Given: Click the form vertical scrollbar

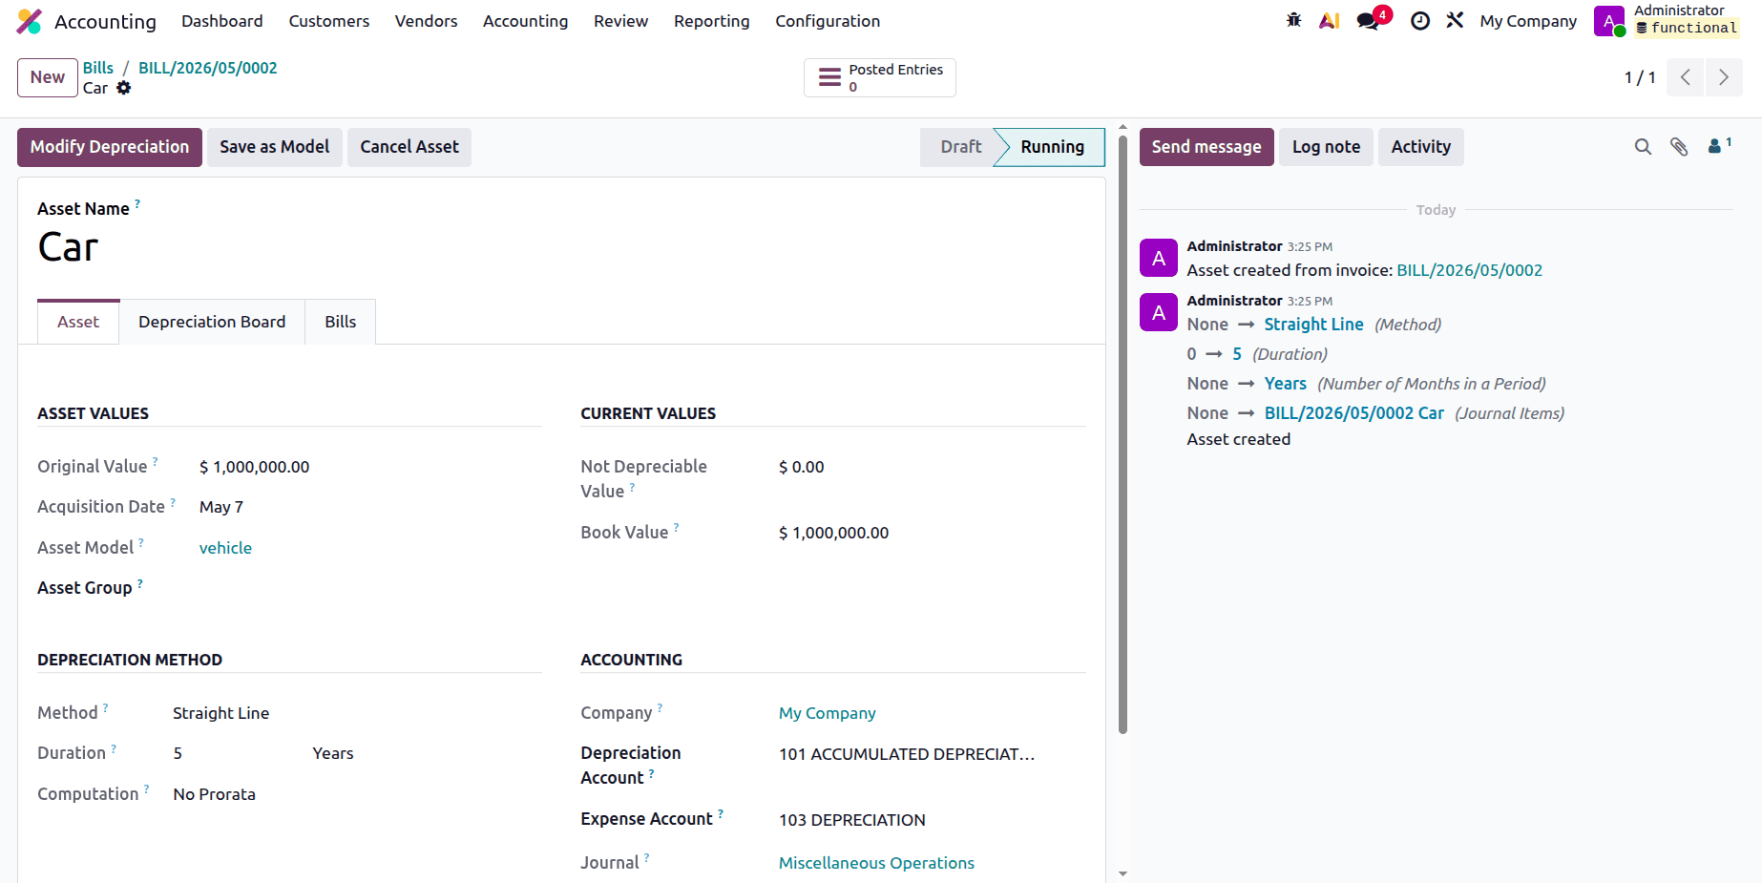Looking at the screenshot, I should 1122,434.
